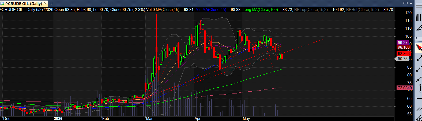
Task: Click the Mid MA(Close,45) = 98.88 label
Action: pos(218,10)
